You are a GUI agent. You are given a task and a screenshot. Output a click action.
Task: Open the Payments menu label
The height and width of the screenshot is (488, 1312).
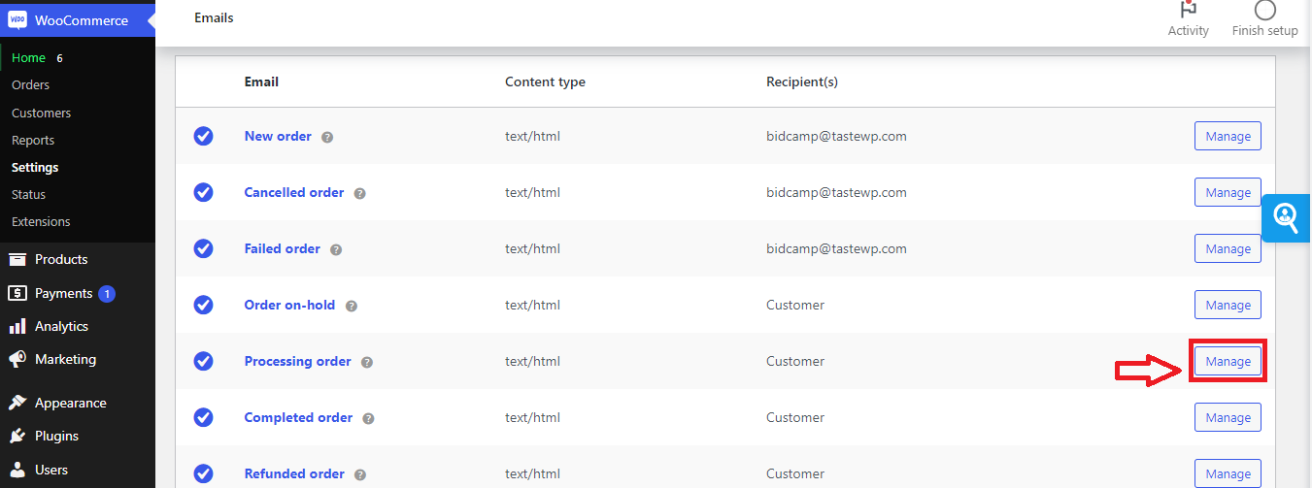(x=63, y=293)
